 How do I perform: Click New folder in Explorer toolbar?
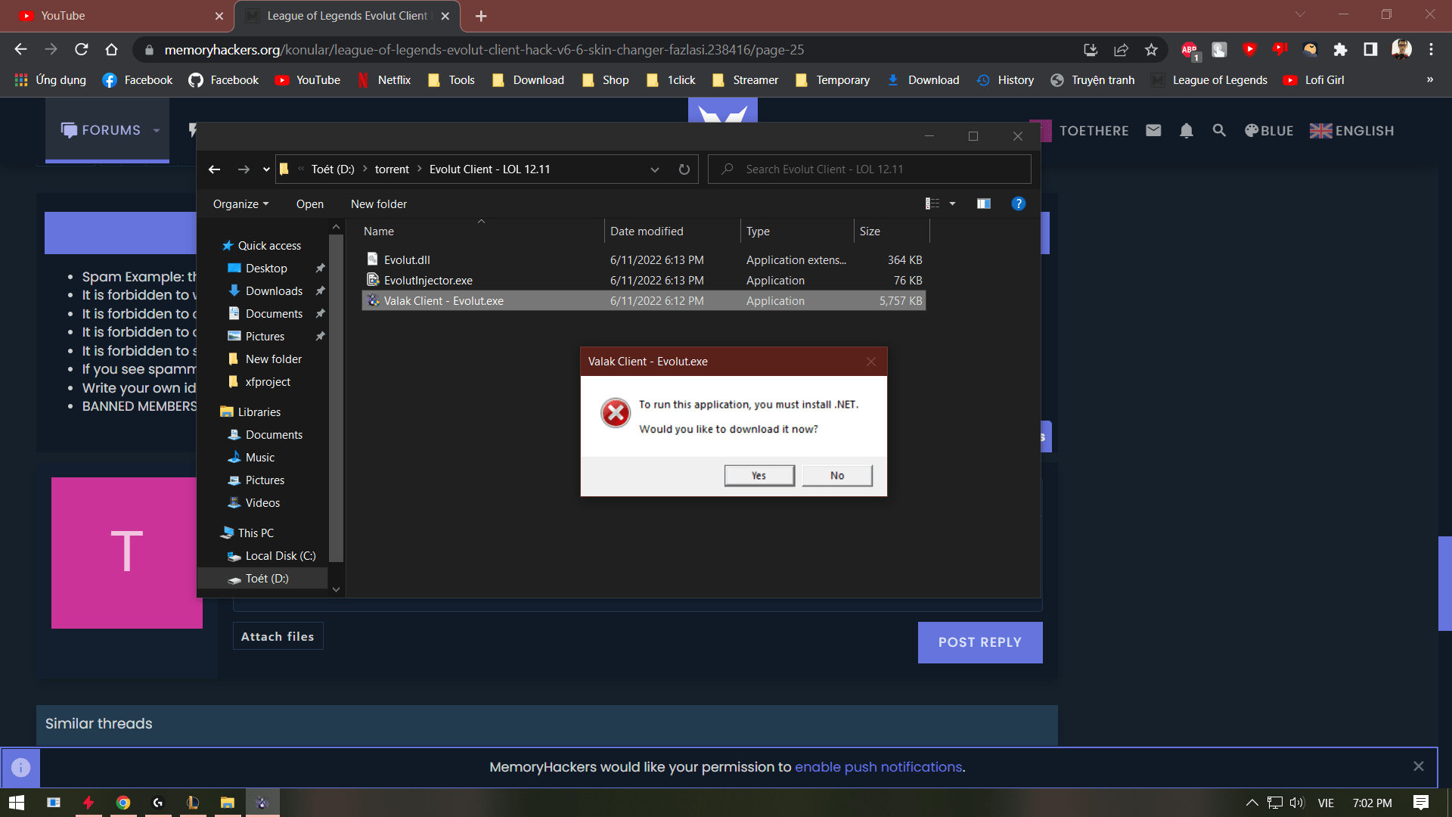[379, 204]
